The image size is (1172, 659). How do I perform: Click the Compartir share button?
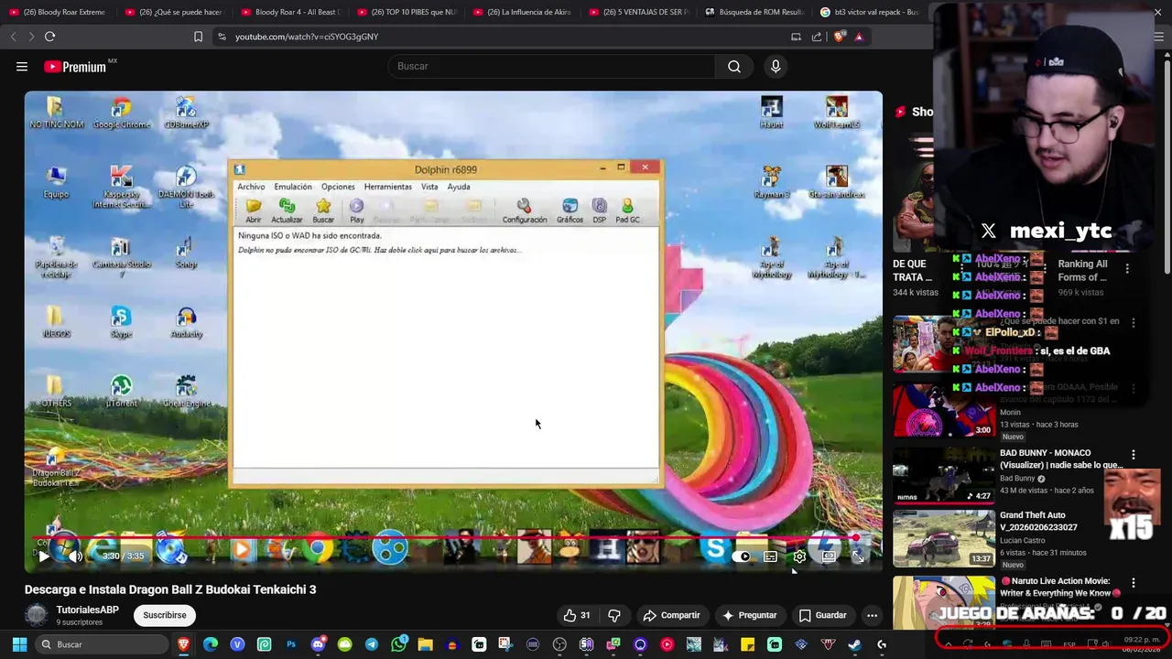coord(671,615)
